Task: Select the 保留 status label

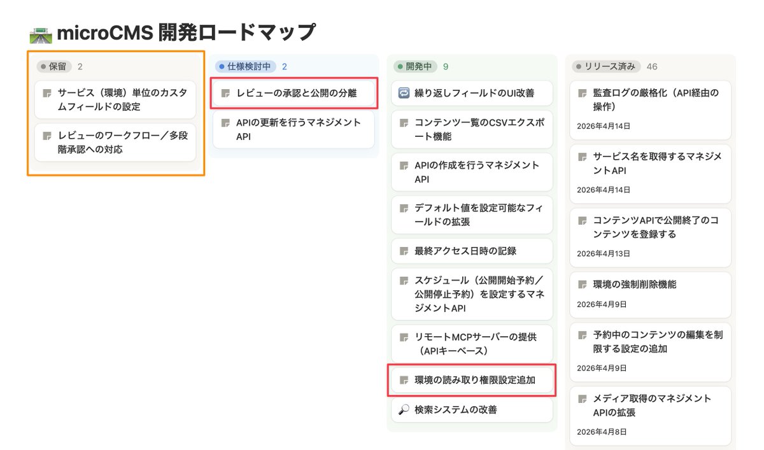Action: [x=54, y=66]
